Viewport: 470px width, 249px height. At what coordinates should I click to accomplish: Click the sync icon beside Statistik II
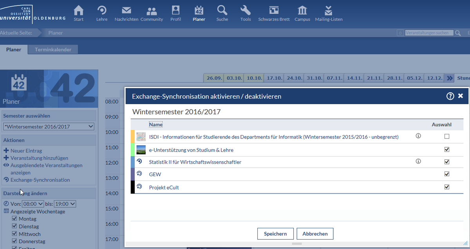click(x=139, y=161)
